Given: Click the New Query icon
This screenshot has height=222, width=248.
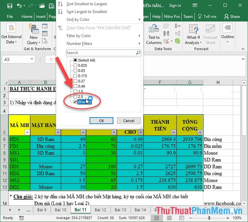Looking at the screenshot, I should click(34, 34).
